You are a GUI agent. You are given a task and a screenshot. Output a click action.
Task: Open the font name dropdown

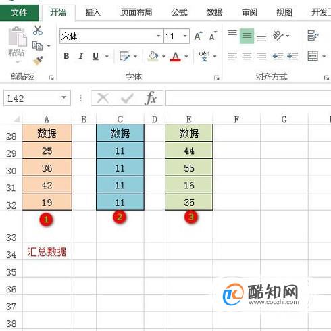159,36
